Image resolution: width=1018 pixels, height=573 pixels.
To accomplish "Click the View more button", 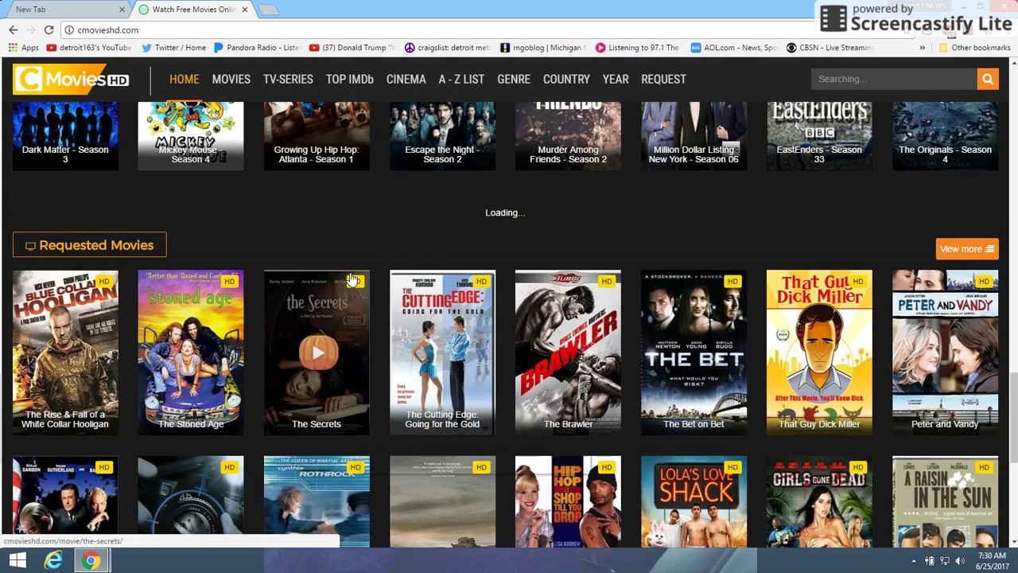I will (x=966, y=249).
